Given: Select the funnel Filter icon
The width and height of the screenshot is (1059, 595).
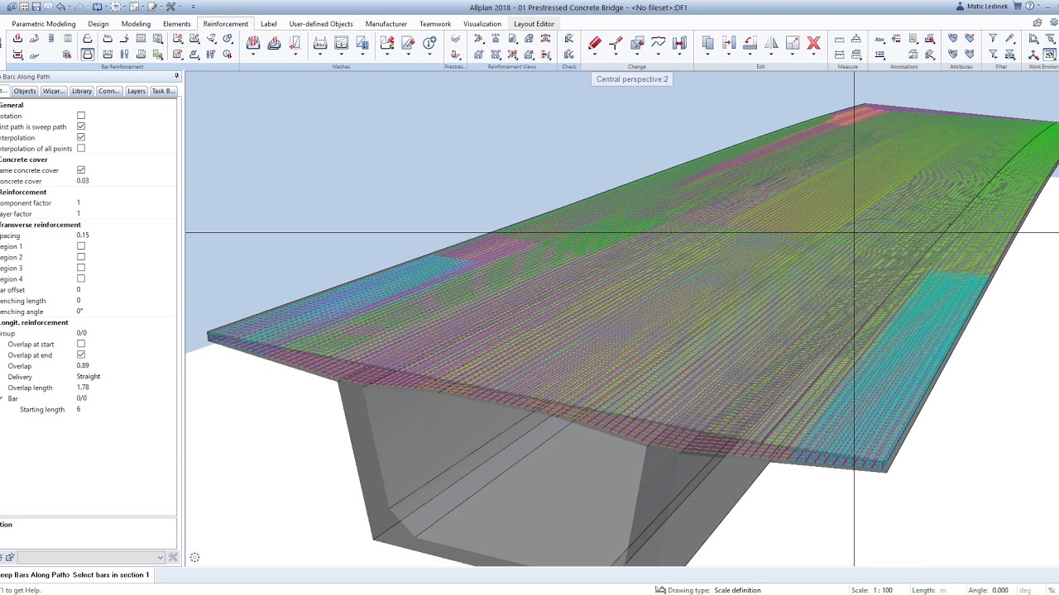Looking at the screenshot, I should 993,39.
